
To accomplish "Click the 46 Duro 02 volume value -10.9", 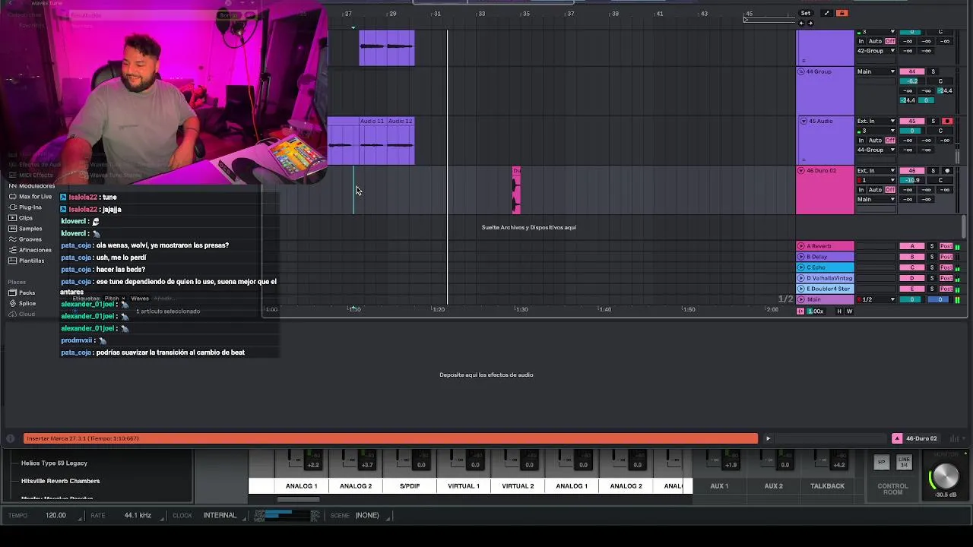I will pos(912,180).
